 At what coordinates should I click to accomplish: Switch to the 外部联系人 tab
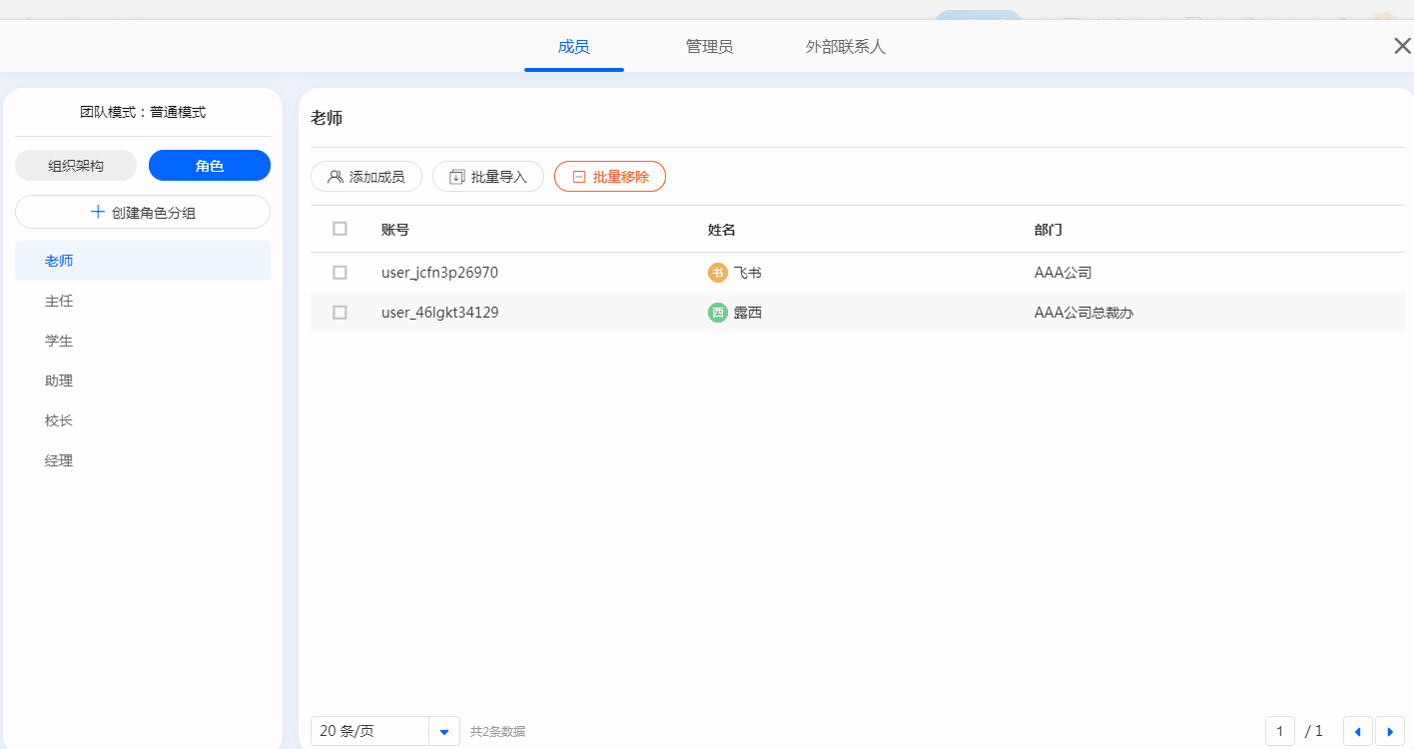pyautogui.click(x=845, y=47)
